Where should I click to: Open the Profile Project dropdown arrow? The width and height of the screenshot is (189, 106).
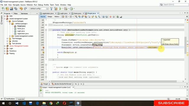click(x=74, y=9)
